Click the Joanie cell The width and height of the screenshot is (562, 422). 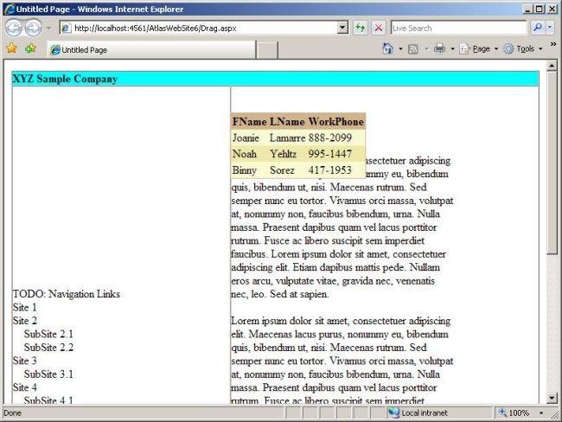(x=246, y=137)
